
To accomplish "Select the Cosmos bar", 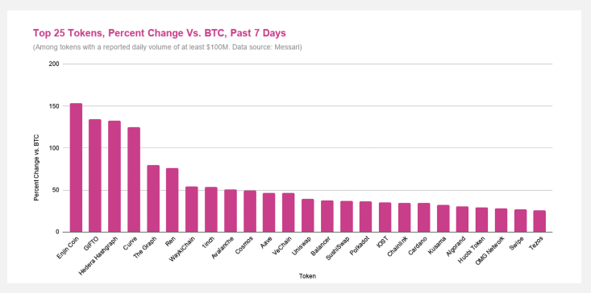I will coord(249,212).
